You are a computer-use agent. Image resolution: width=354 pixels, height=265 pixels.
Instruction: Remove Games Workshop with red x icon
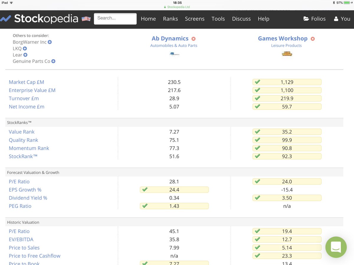pos(313,39)
